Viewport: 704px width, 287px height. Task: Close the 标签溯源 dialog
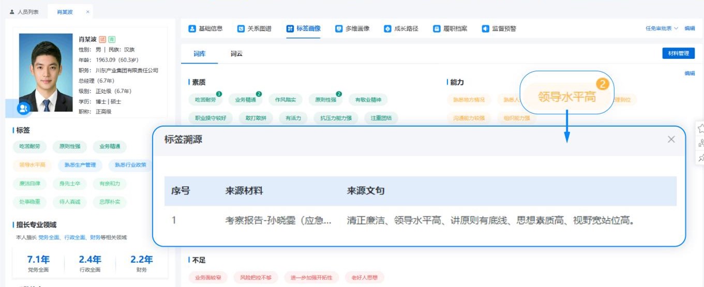(x=671, y=139)
